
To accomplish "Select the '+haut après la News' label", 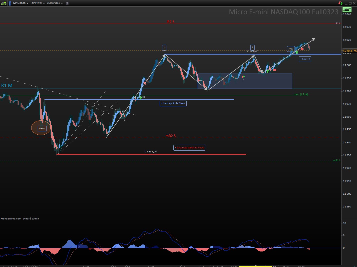I will coord(173,103).
